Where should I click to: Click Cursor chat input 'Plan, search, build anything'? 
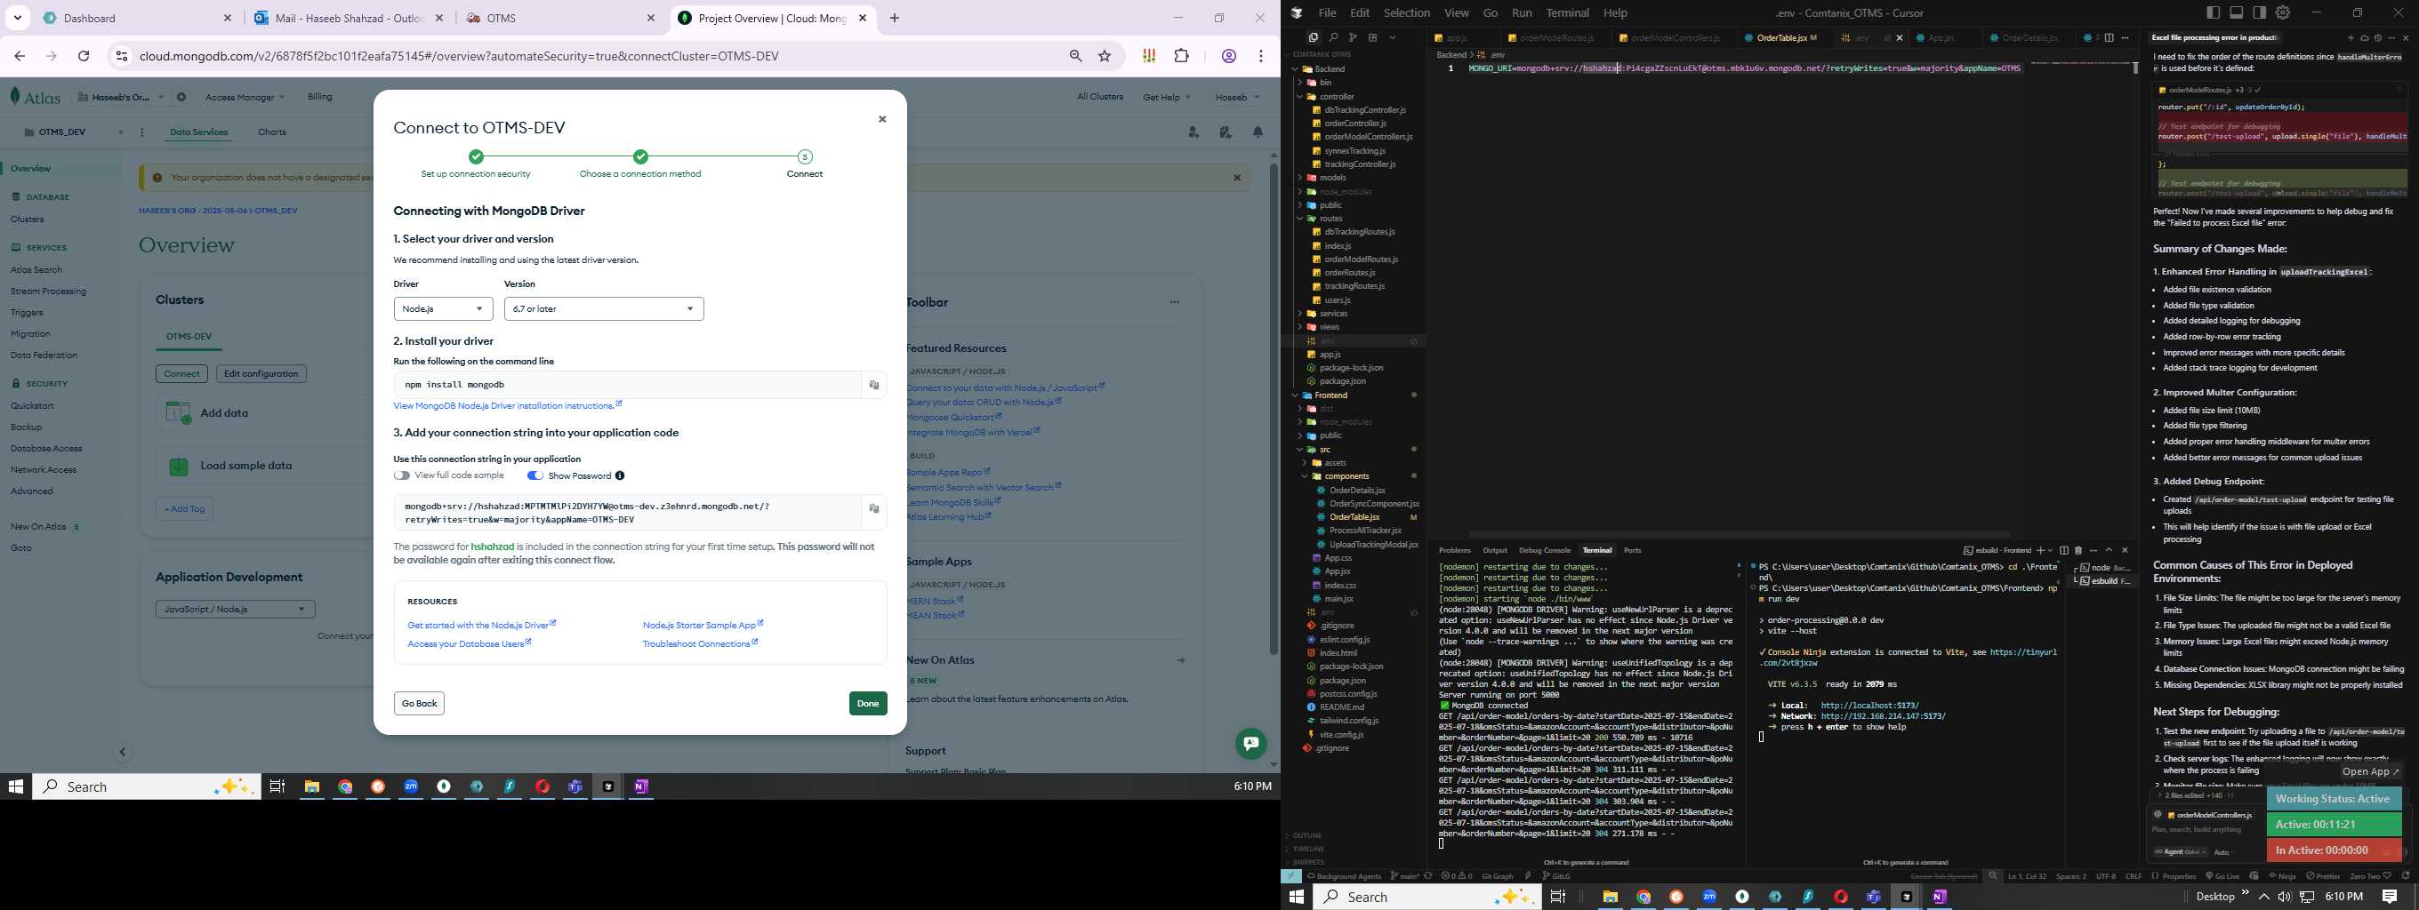click(2195, 829)
